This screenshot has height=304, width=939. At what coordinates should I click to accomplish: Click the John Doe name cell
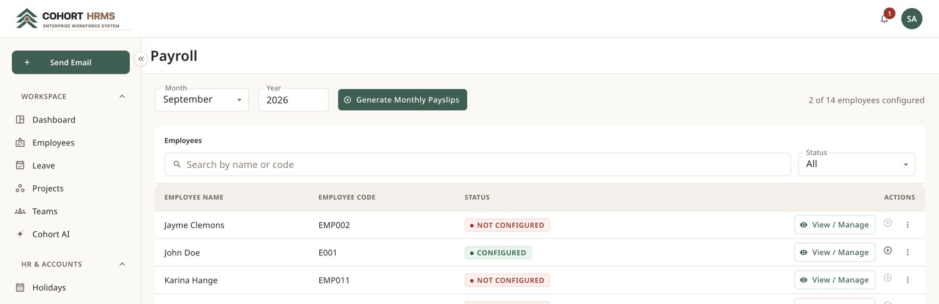(182, 253)
